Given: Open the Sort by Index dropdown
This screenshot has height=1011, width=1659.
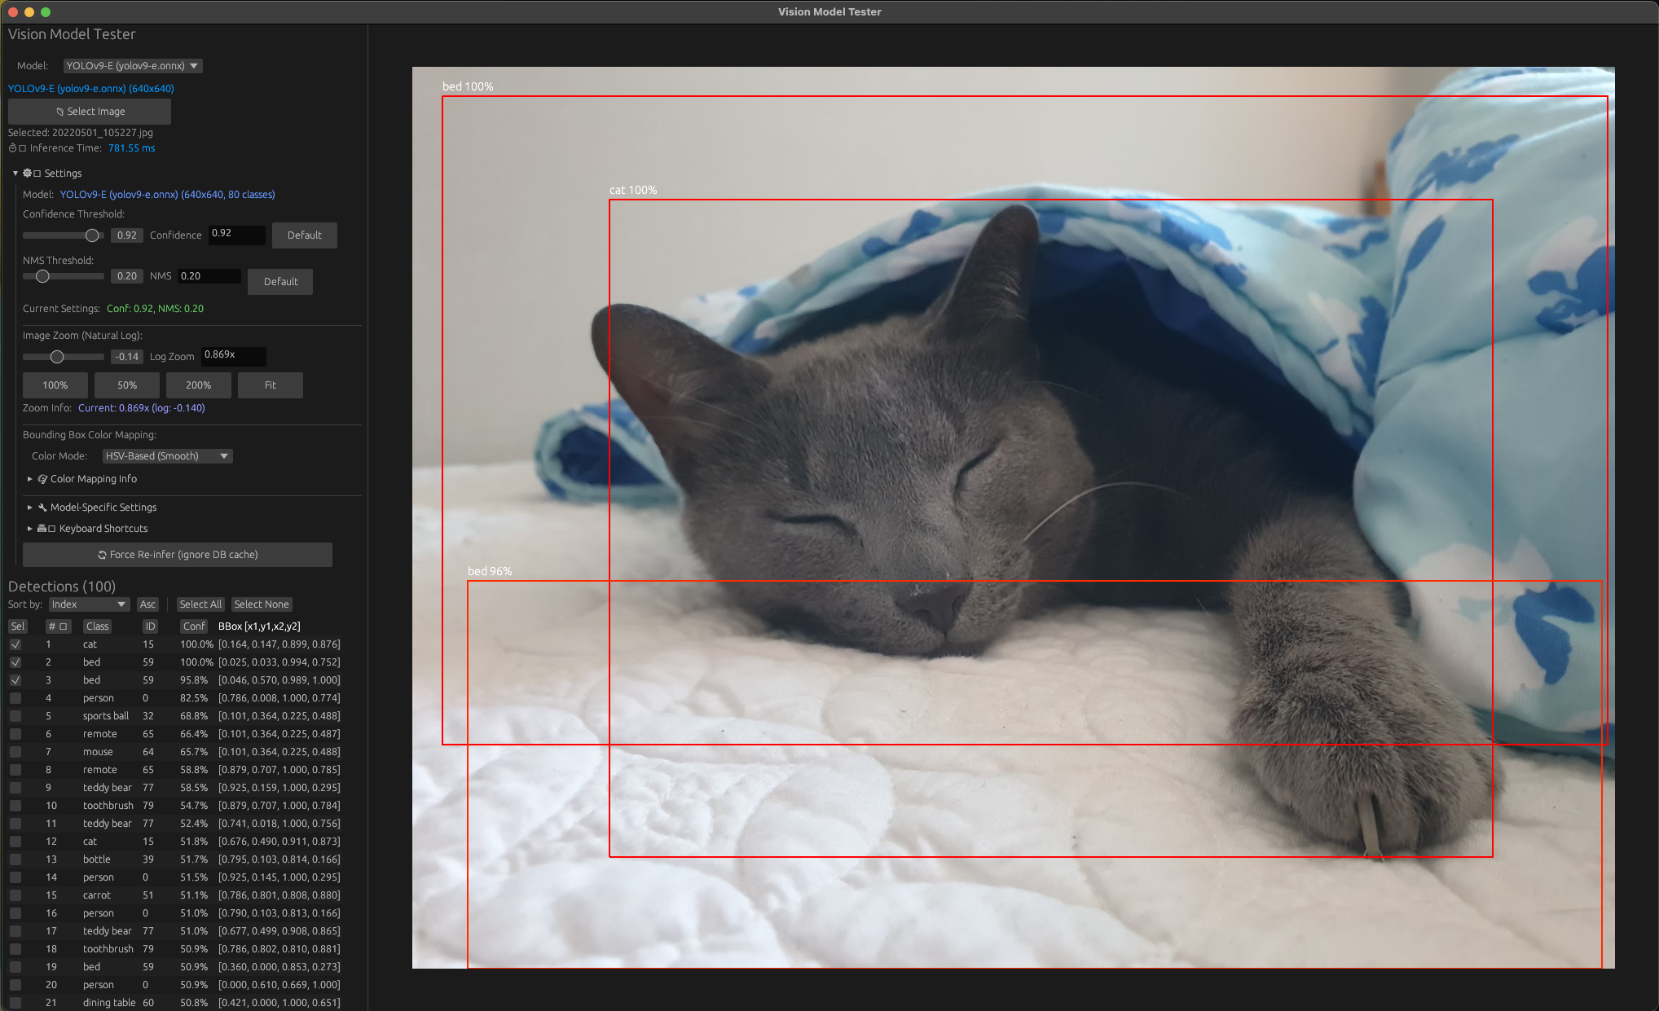Looking at the screenshot, I should coord(88,604).
